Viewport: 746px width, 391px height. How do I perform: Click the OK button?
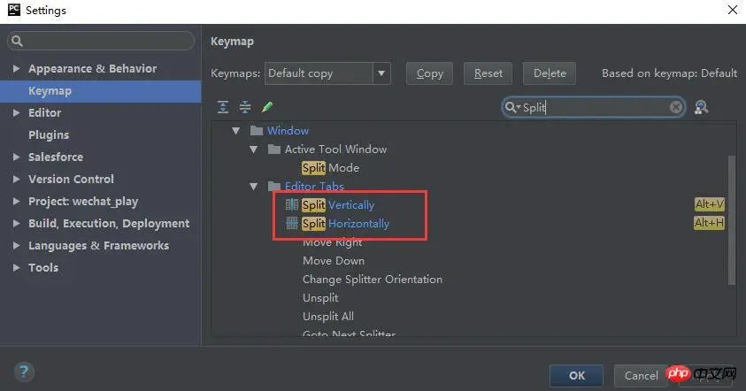(577, 376)
